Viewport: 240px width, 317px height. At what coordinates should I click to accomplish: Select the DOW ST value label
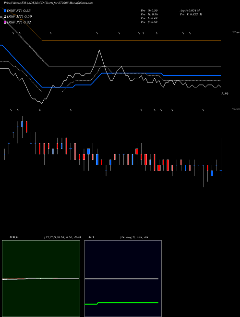click(x=19, y=11)
